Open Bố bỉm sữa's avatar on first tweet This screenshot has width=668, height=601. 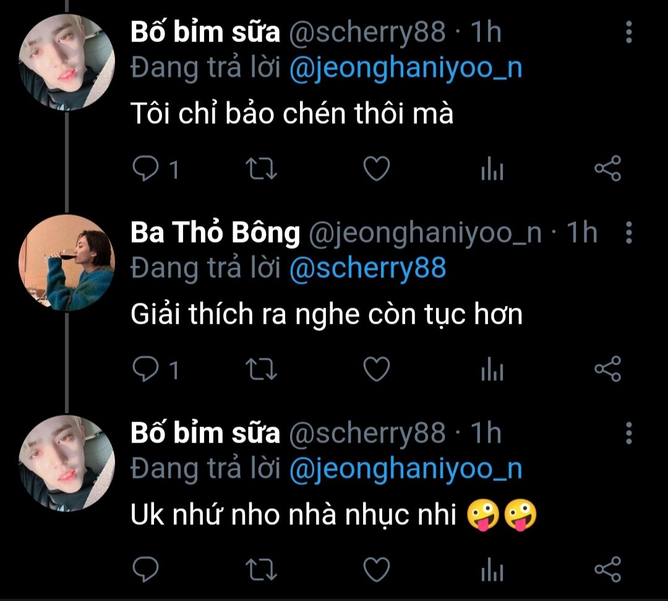[x=67, y=63]
